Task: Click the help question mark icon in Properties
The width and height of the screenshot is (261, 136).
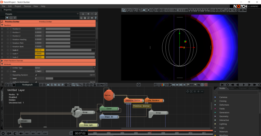Action: pyautogui.click(x=96, y=18)
